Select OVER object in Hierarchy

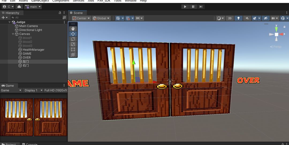click(x=26, y=58)
